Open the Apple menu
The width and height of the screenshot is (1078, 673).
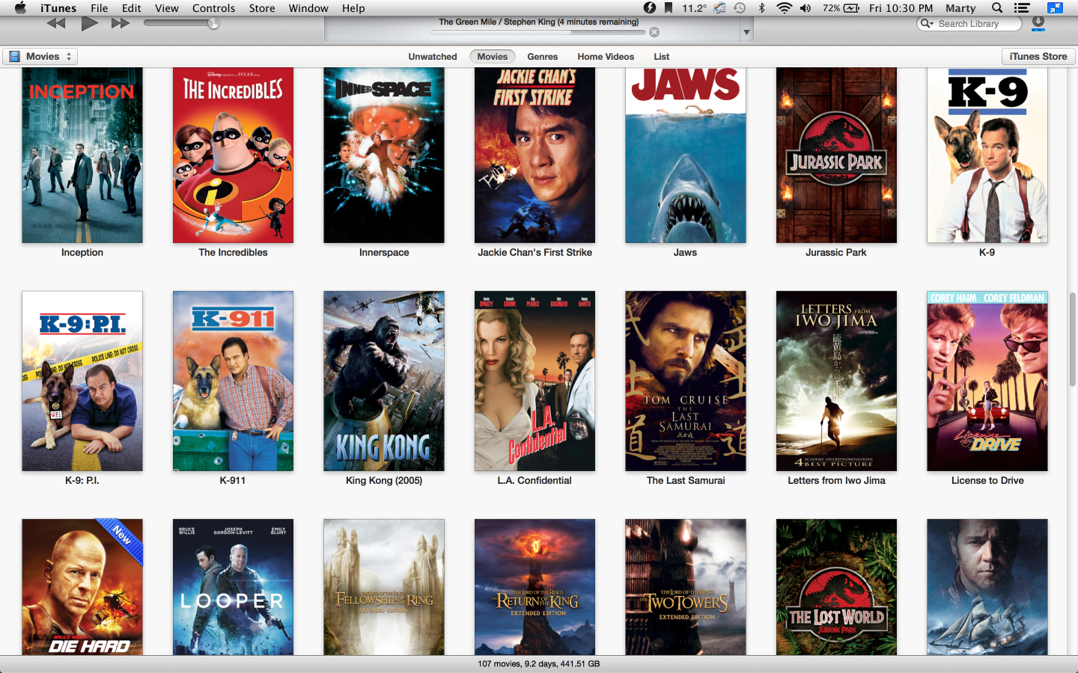click(20, 8)
